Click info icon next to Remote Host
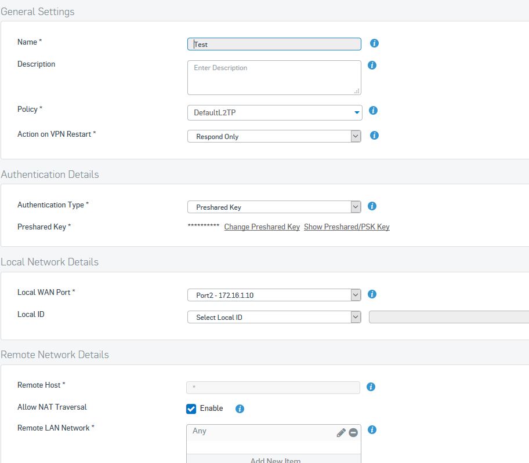Viewport: 529px width, 463px height. [x=371, y=387]
